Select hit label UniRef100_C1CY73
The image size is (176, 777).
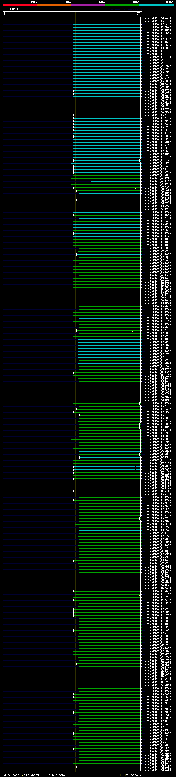pyautogui.click(x=158, y=197)
